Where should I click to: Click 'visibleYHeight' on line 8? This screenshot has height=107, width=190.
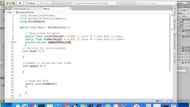(x=54, y=36)
